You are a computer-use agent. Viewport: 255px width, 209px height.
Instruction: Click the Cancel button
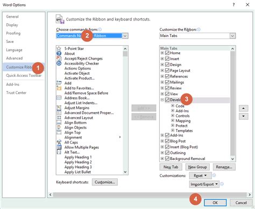click(241, 203)
